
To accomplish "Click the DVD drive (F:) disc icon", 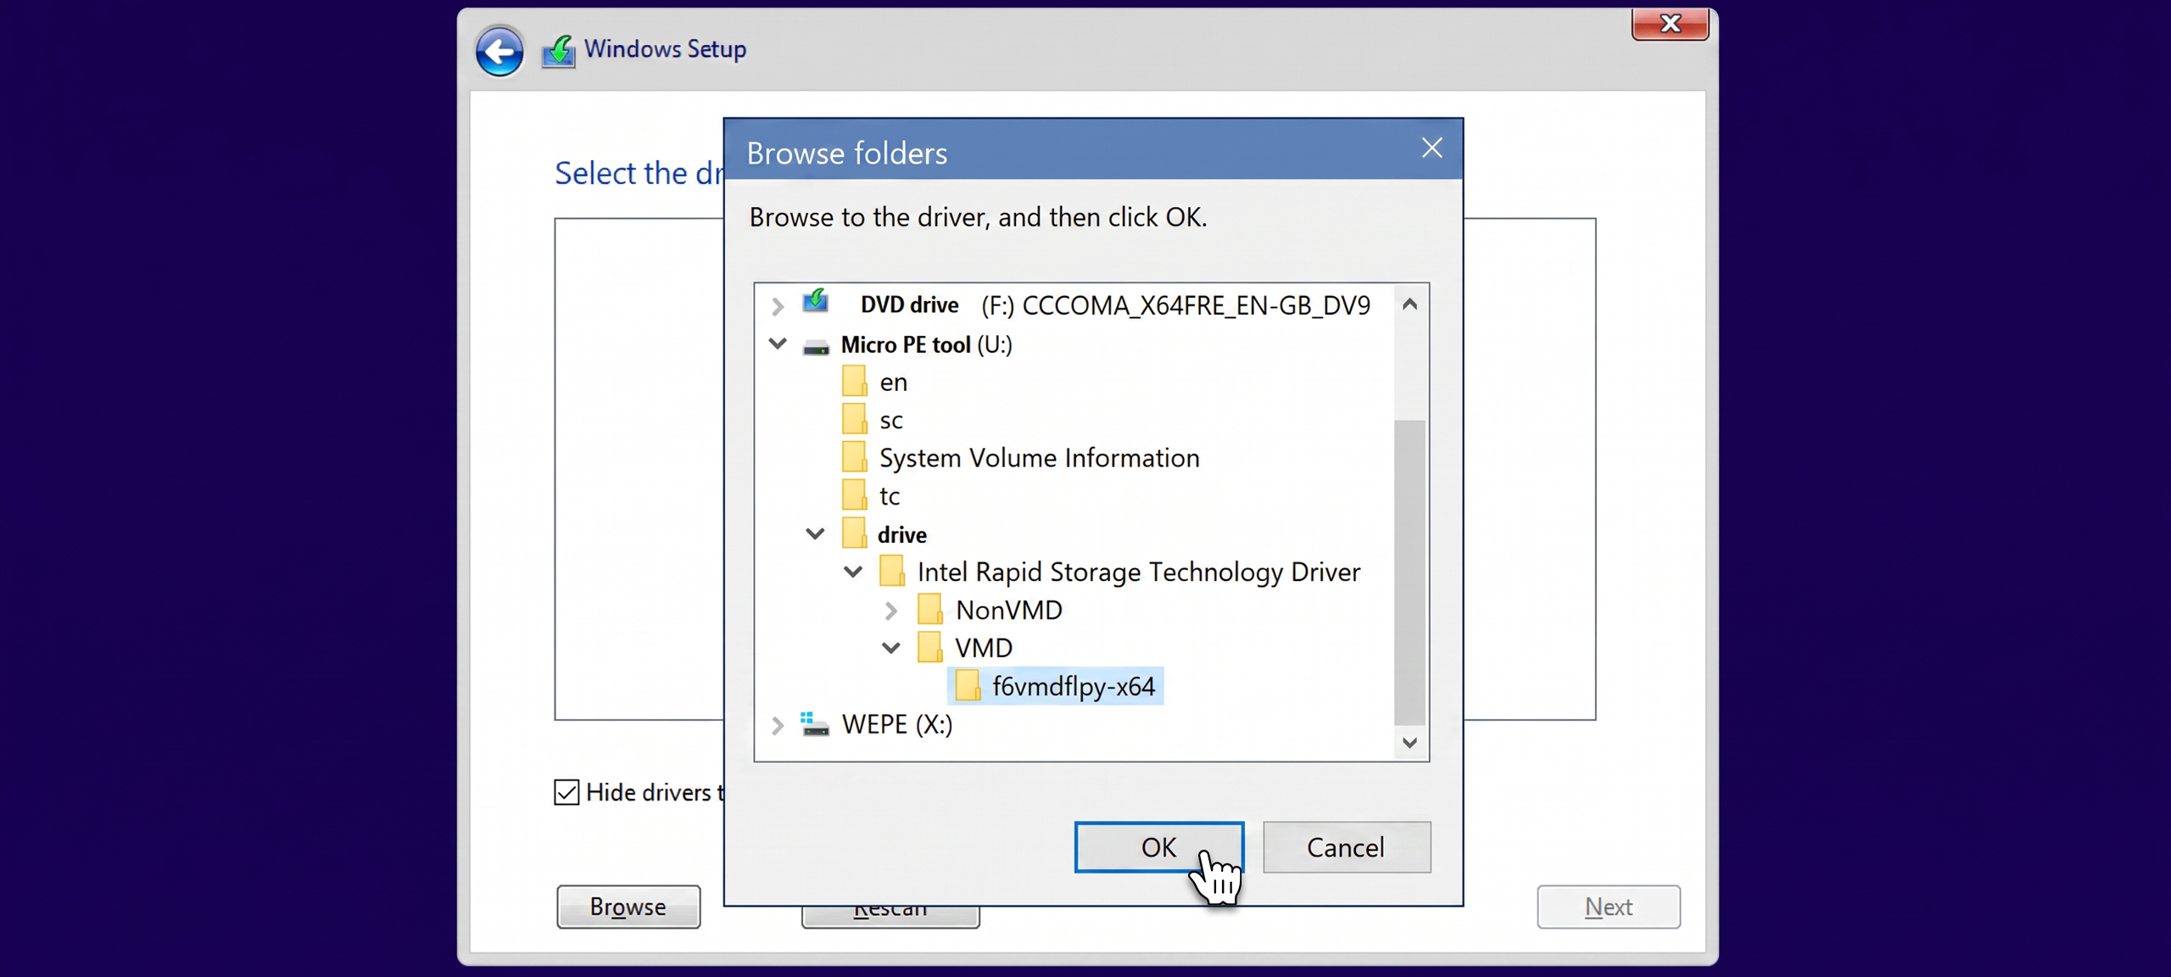I will click(x=816, y=302).
